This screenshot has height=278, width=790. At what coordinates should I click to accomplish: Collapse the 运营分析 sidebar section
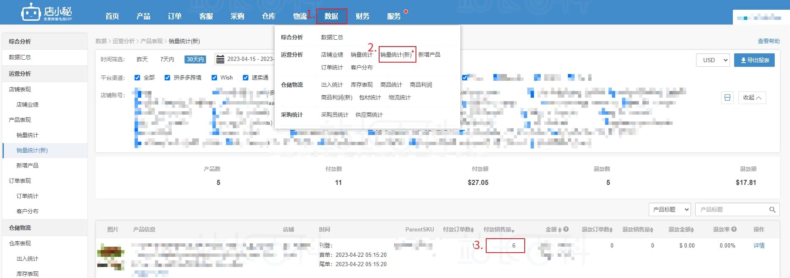point(45,74)
